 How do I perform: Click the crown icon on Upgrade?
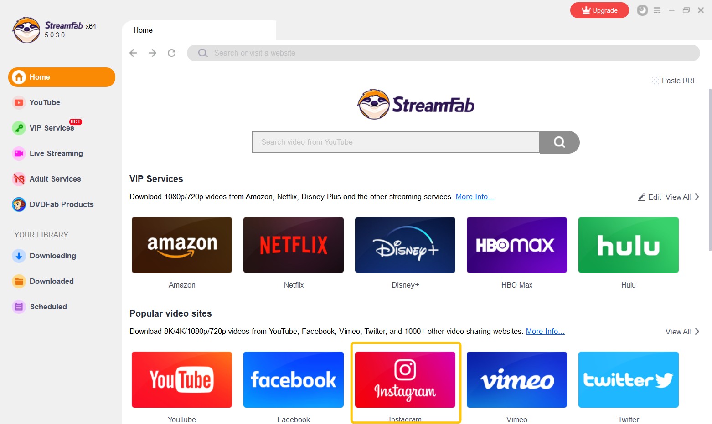[x=586, y=10]
